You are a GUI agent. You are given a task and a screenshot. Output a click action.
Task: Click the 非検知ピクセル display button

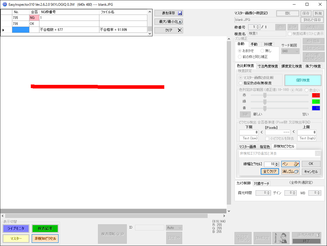(x=45, y=239)
